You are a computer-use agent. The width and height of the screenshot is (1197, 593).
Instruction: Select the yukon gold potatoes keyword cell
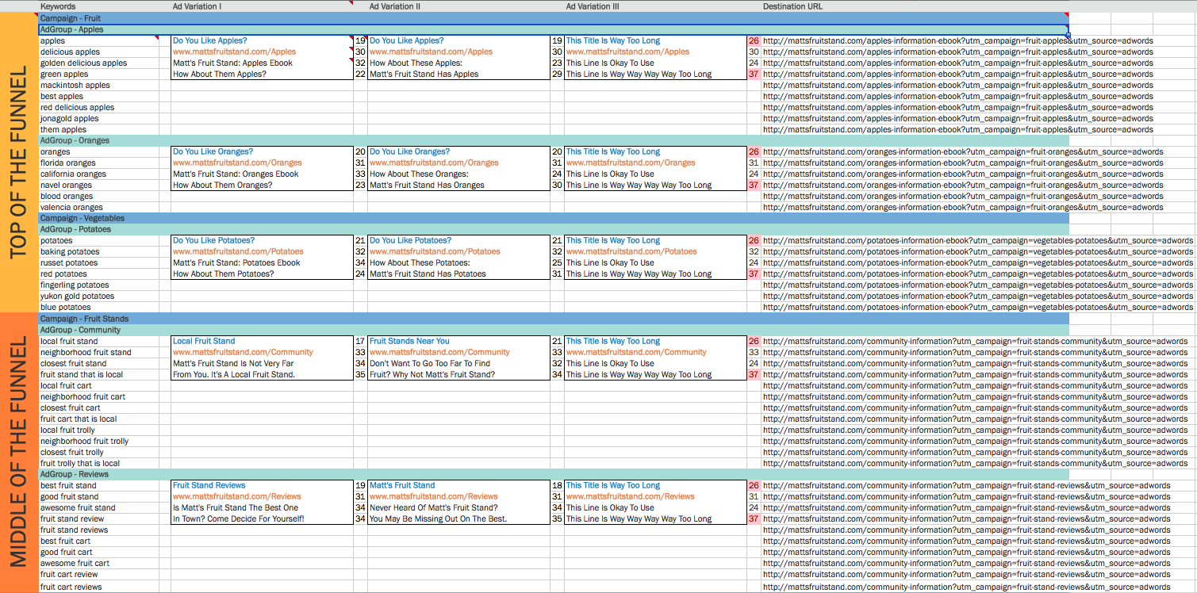click(x=98, y=296)
